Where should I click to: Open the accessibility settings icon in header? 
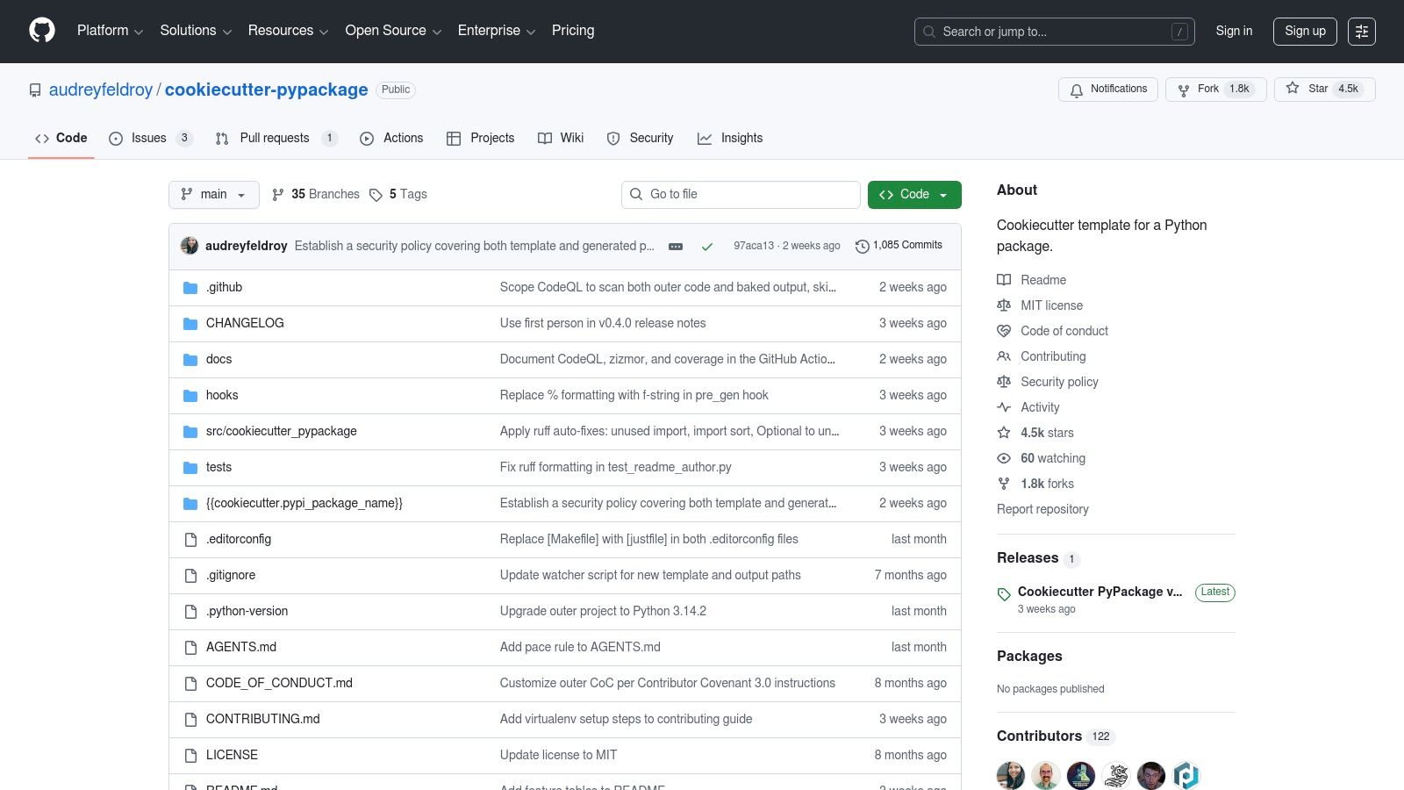(1361, 32)
